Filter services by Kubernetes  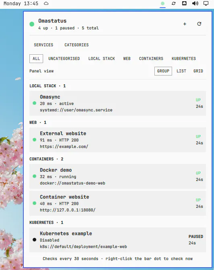pyautogui.click(x=184, y=59)
